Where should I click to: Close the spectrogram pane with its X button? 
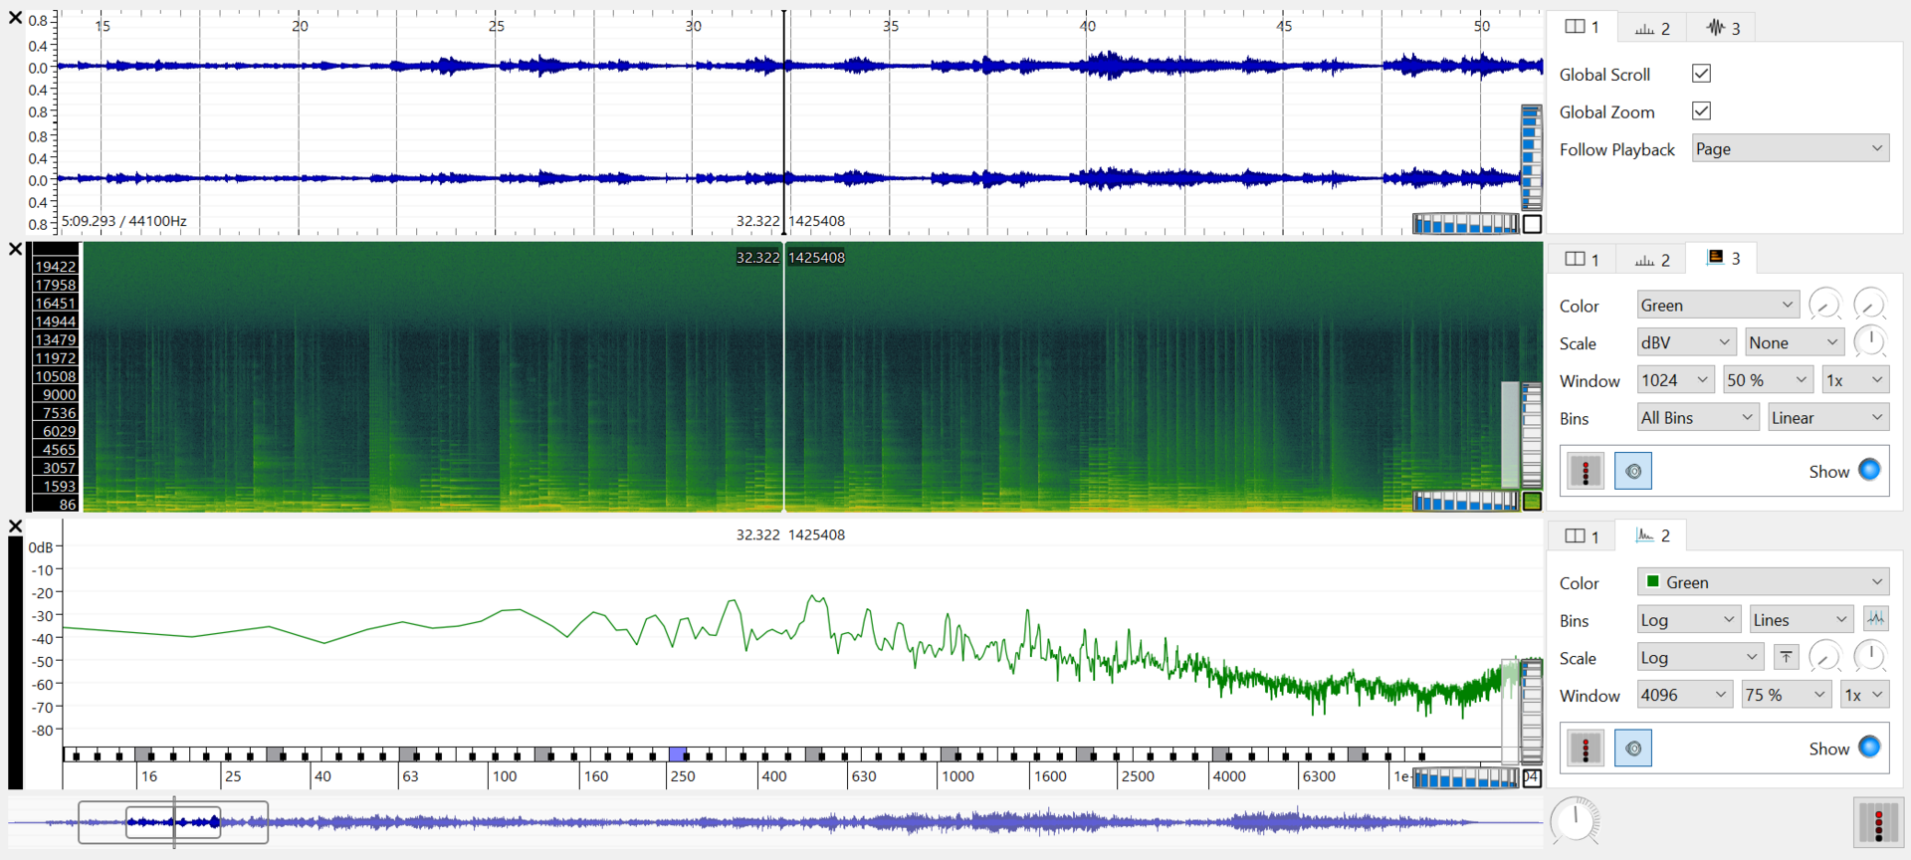coord(15,249)
